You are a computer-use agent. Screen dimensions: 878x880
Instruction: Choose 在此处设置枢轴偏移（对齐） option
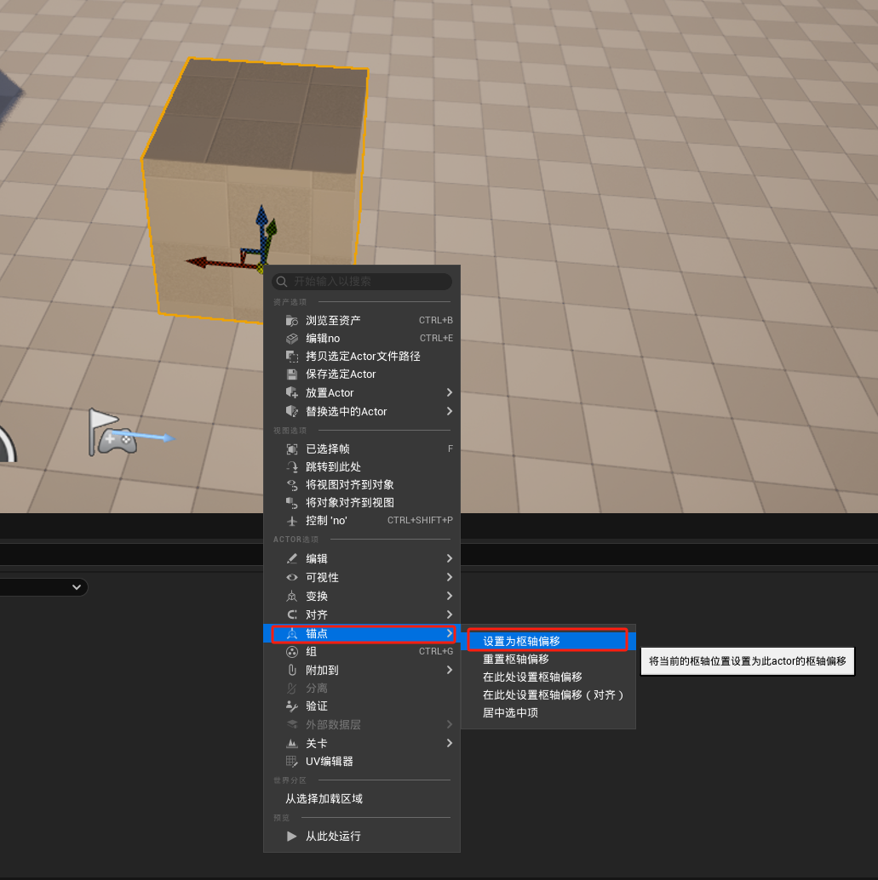[554, 695]
